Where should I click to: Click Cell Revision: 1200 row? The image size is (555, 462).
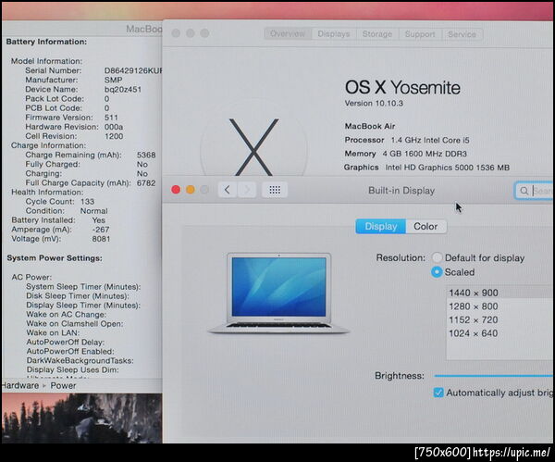pyautogui.click(x=74, y=136)
